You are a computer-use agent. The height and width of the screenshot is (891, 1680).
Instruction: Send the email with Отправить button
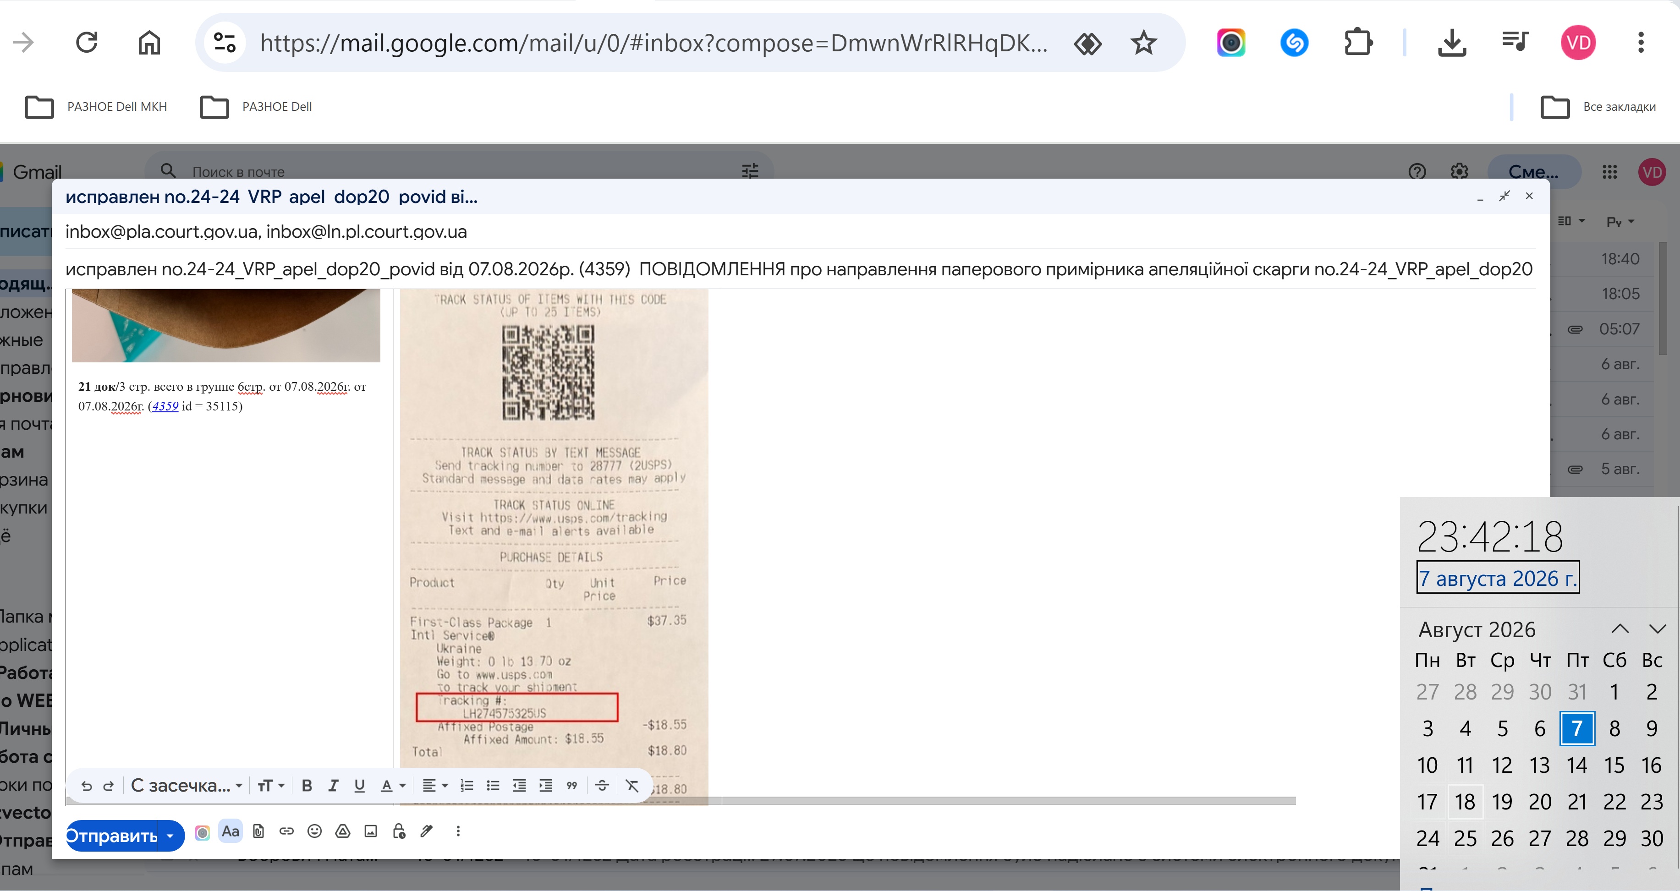click(111, 836)
